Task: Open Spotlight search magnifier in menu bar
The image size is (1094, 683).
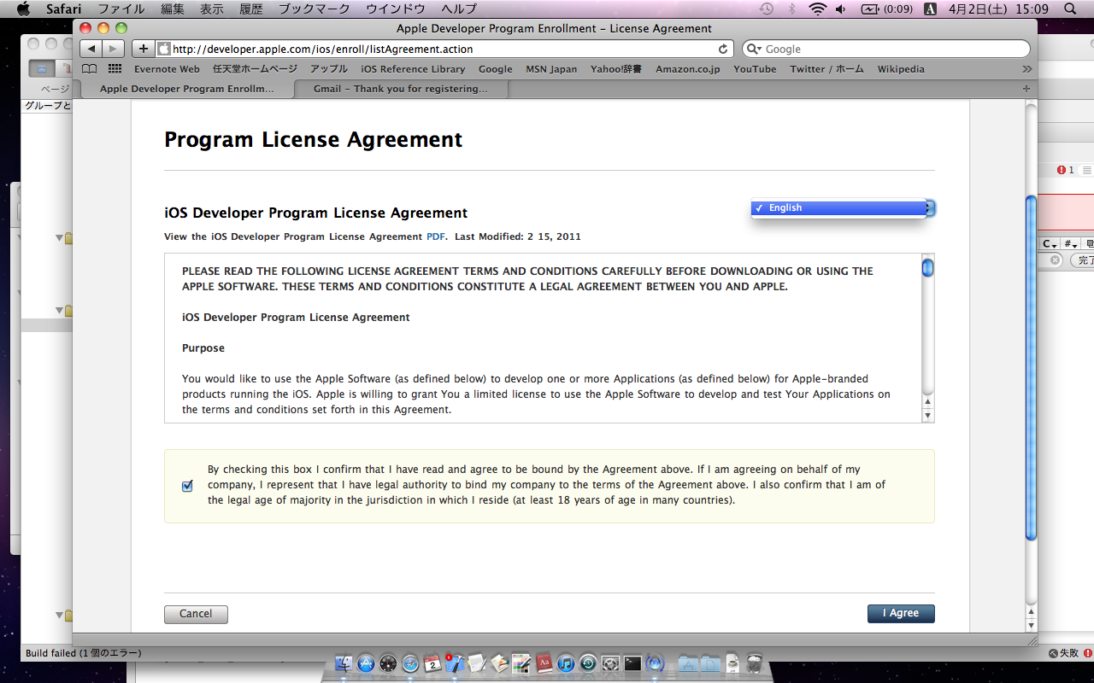Action: click(1070, 9)
